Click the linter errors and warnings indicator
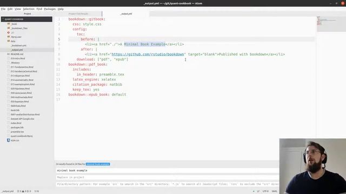This screenshot has width=346, height=194. (x=24, y=191)
